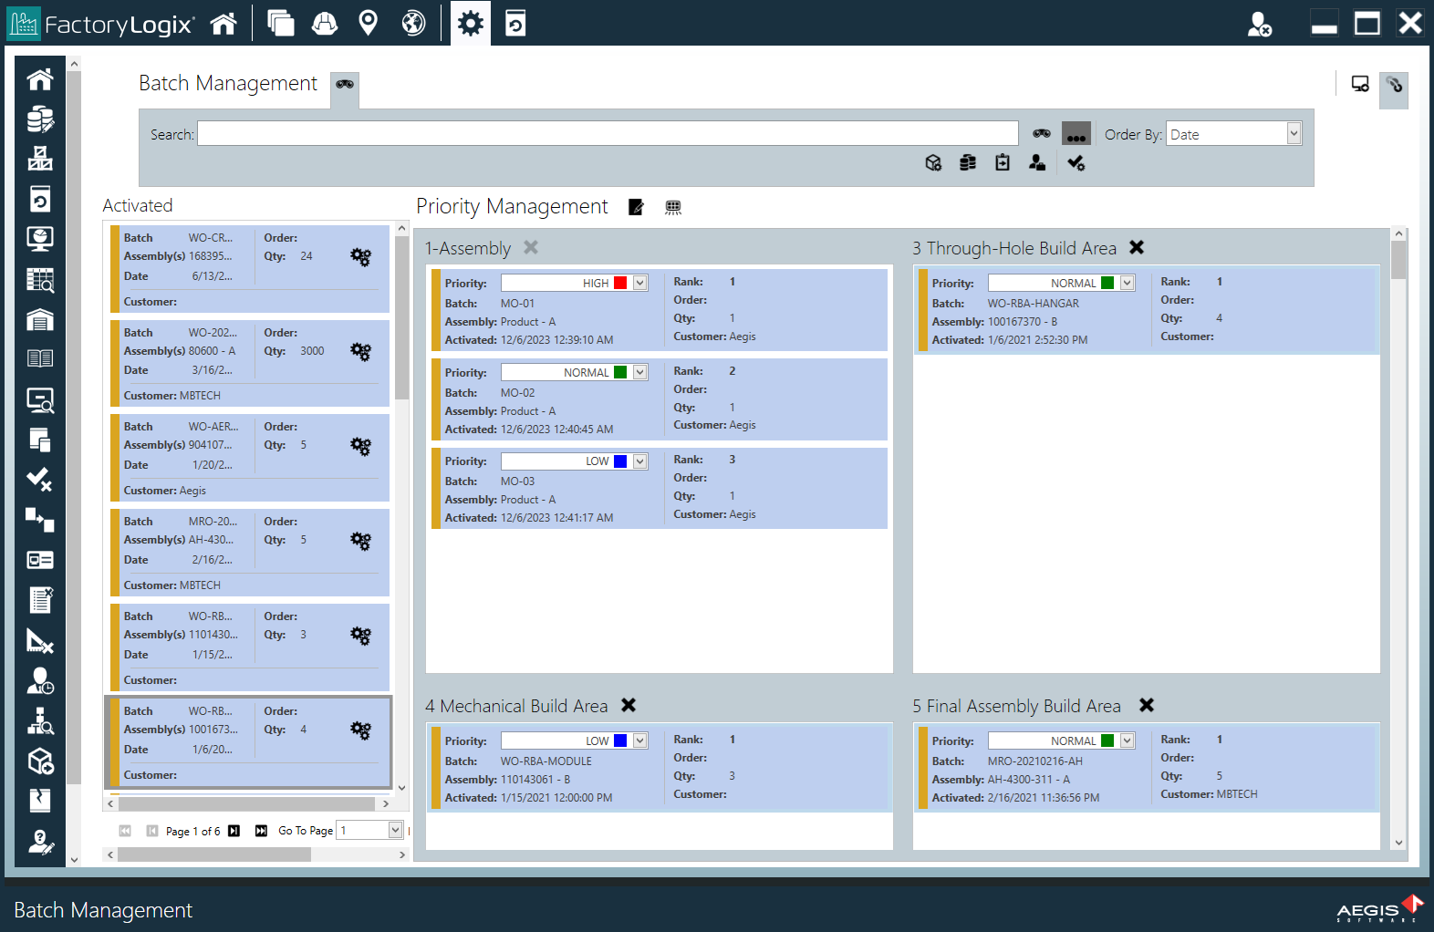Click the globe icon in the top bar
Screen dimensions: 1434x932
click(x=413, y=24)
